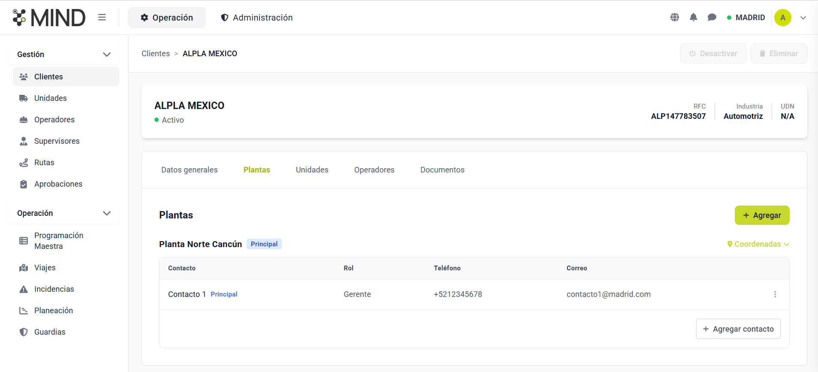
Task: Click the Guardias shield icon
Action: pos(24,332)
